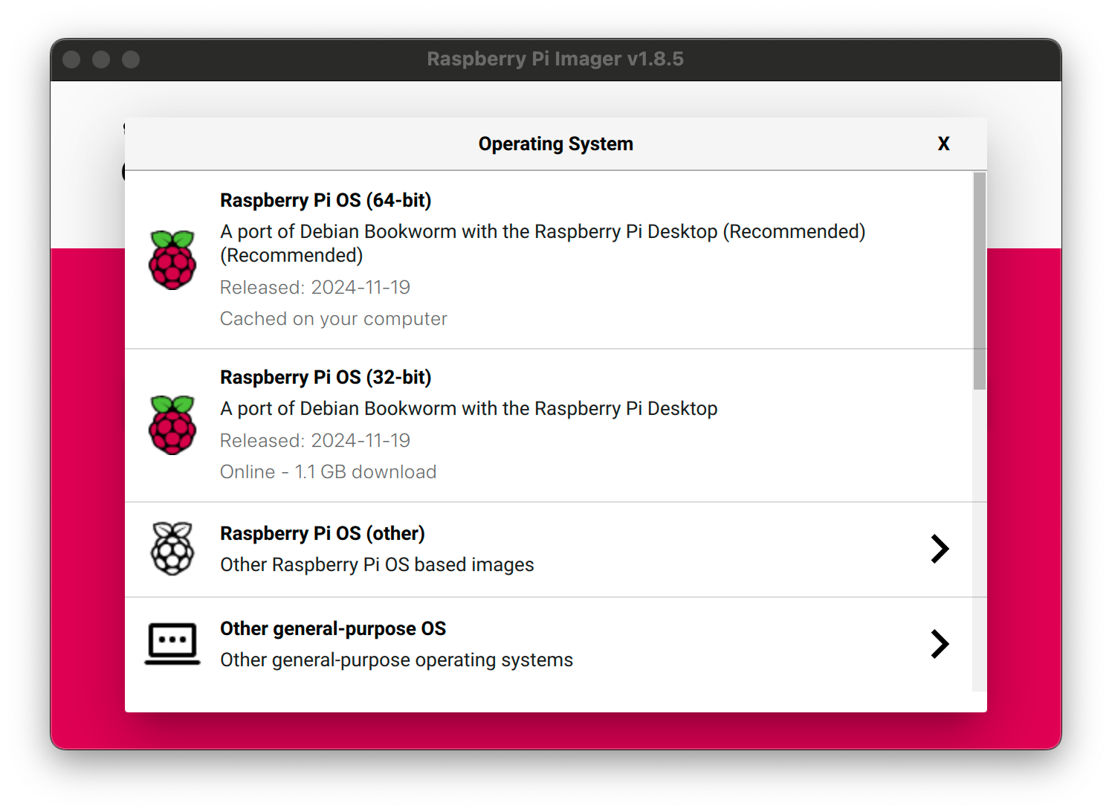Click 'Other Raspberry Pi OS based images' description
The width and height of the screenshot is (1112, 812).
(x=377, y=564)
